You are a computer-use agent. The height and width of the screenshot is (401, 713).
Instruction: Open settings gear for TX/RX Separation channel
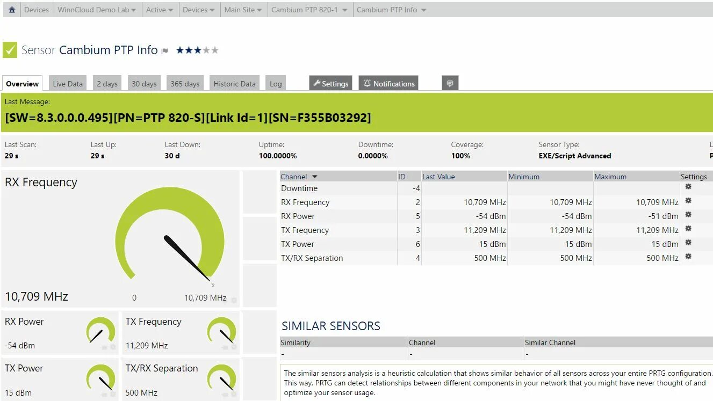pyautogui.click(x=688, y=257)
